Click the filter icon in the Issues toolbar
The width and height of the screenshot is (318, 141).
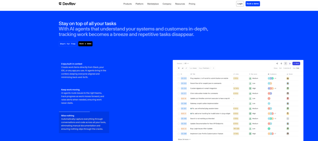[x=286, y=64]
